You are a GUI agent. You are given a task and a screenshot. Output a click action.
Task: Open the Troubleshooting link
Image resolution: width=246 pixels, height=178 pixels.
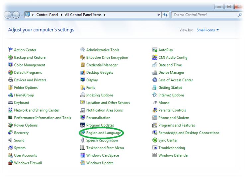click(172, 148)
